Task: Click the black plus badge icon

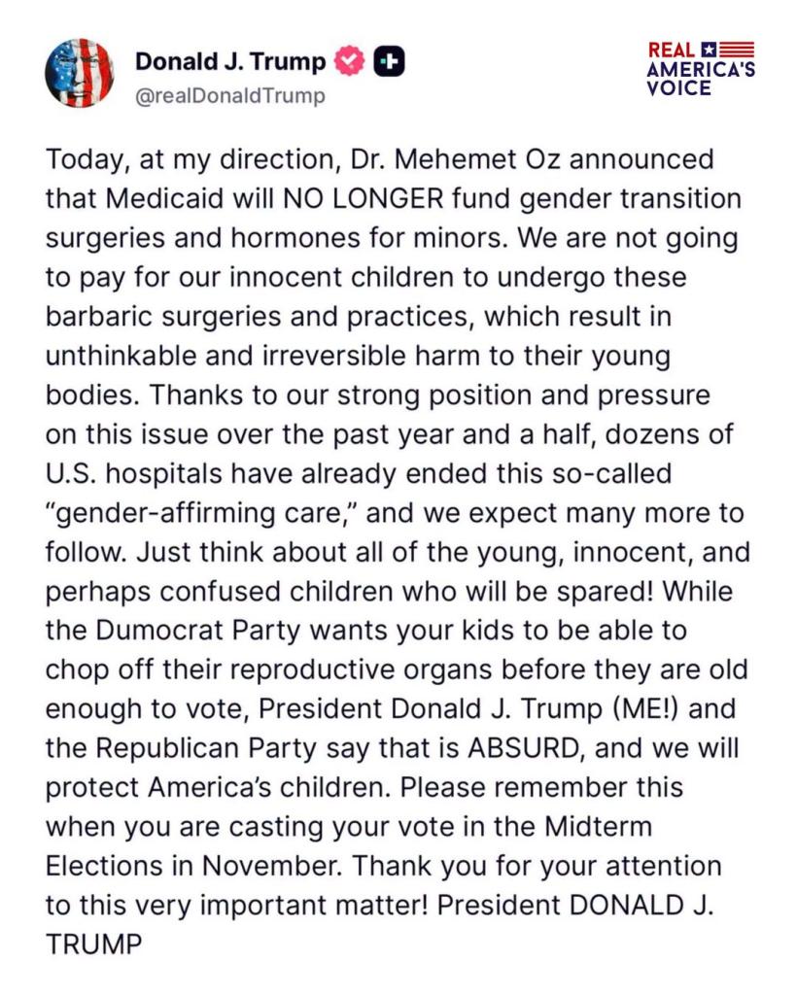Action: 389,61
